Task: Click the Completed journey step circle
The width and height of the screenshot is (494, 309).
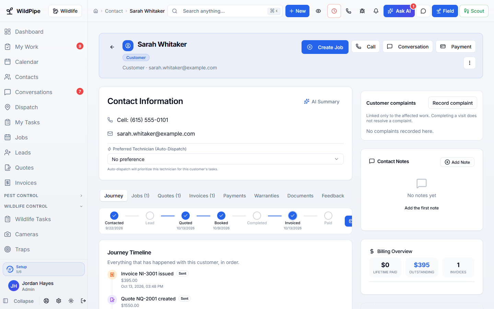Action: [x=257, y=216]
